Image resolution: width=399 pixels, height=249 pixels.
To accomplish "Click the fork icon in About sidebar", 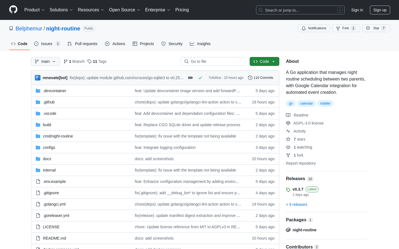I will [x=288, y=155].
